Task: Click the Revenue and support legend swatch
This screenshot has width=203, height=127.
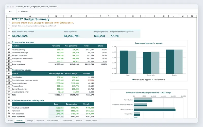Action: click(x=133, y=80)
